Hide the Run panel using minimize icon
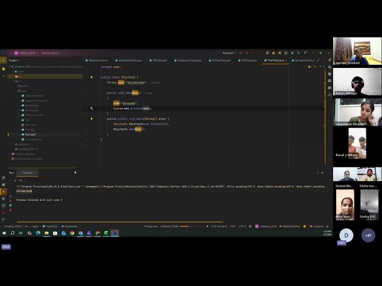The height and width of the screenshot is (286, 382). 322,173
